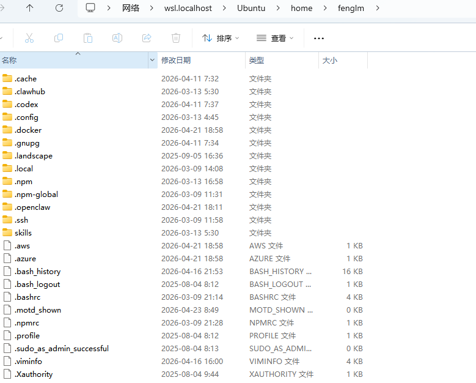The height and width of the screenshot is (383, 476).
Task: Expand the chevron after home in path
Action: pyautogui.click(x=325, y=8)
